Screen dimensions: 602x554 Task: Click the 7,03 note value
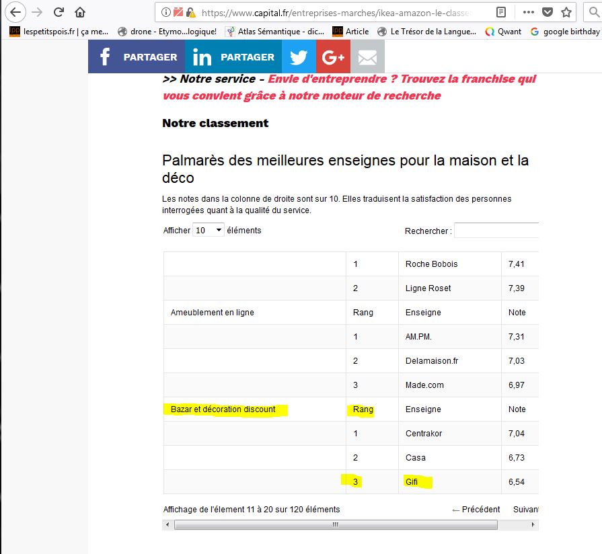[x=517, y=360]
